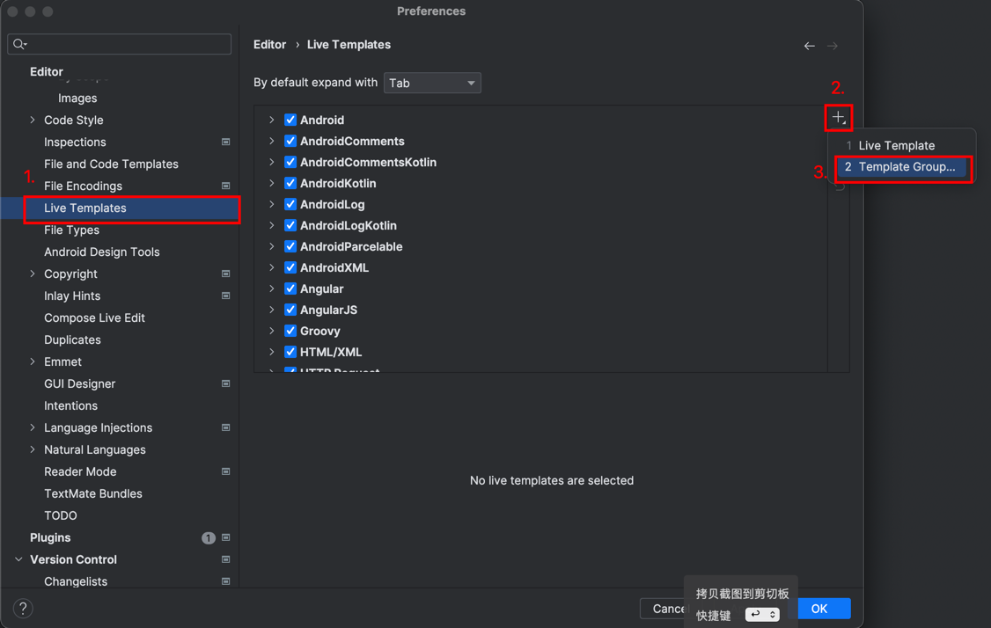This screenshot has width=991, height=628.
Task: Expand the Code Style settings node
Action: pos(33,120)
